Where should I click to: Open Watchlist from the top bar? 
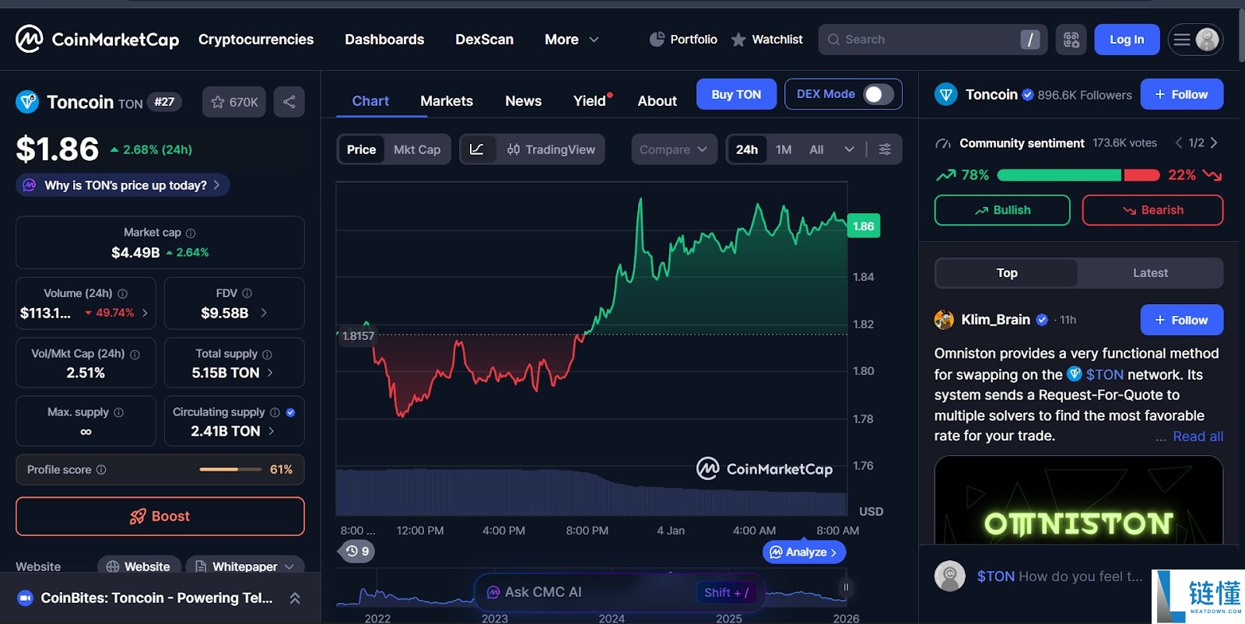(767, 39)
